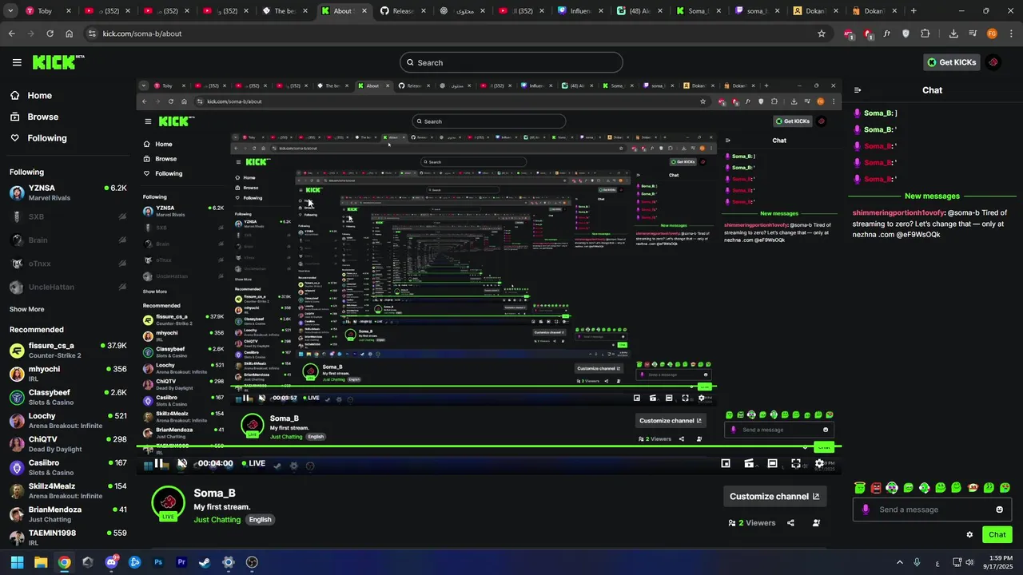Open mhyochi recommended channel
The image size is (1023, 575).
(x=67, y=374)
